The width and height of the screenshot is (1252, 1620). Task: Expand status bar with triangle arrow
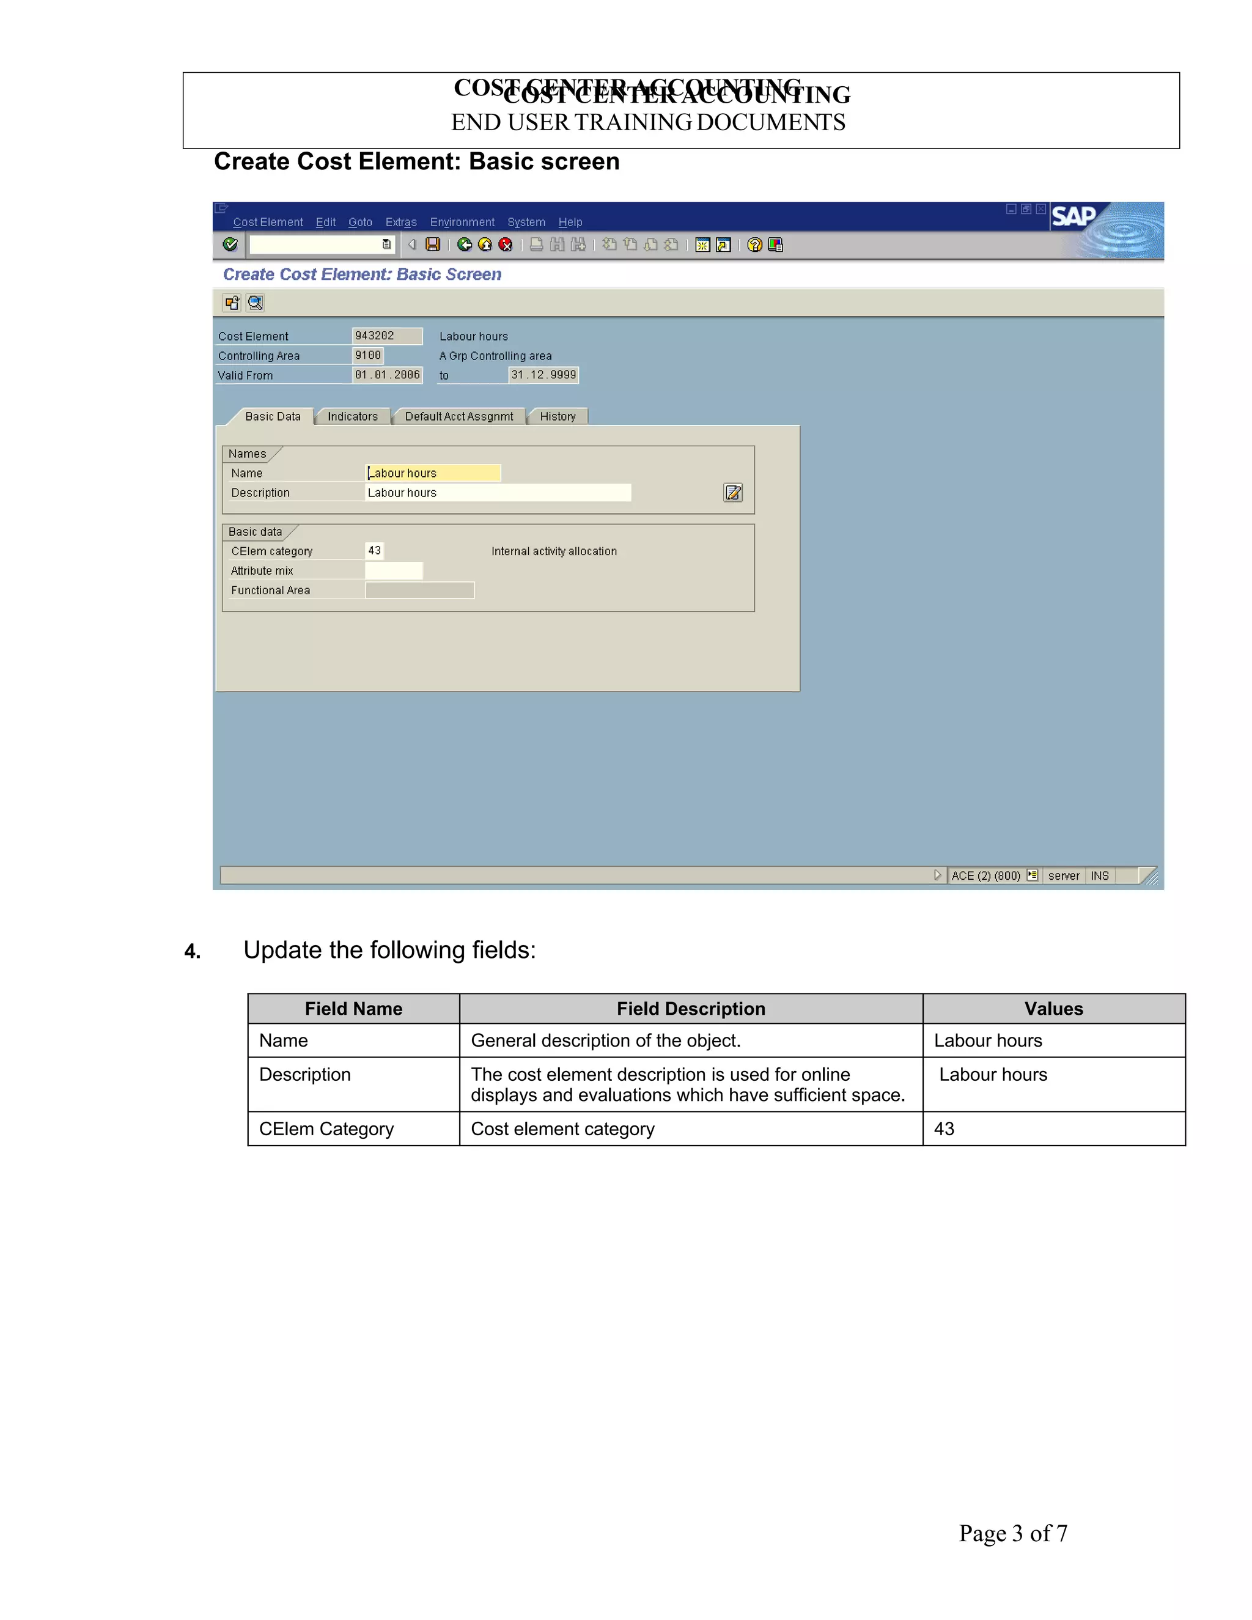(x=937, y=875)
